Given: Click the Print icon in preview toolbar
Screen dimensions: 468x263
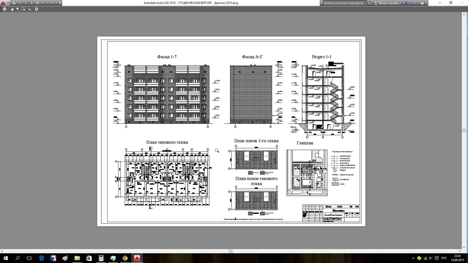Looking at the screenshot, I should [4, 9].
